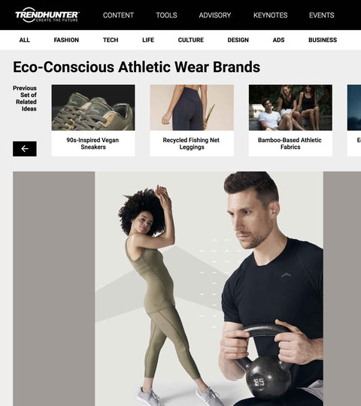
Task: Open the ADVISORY menu
Action: coord(215,15)
